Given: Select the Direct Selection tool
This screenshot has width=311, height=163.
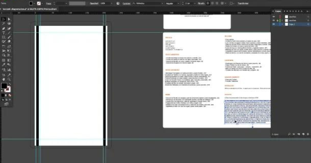Looking at the screenshot, I should coord(9,19).
